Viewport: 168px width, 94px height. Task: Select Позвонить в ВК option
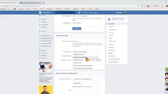[85, 60]
